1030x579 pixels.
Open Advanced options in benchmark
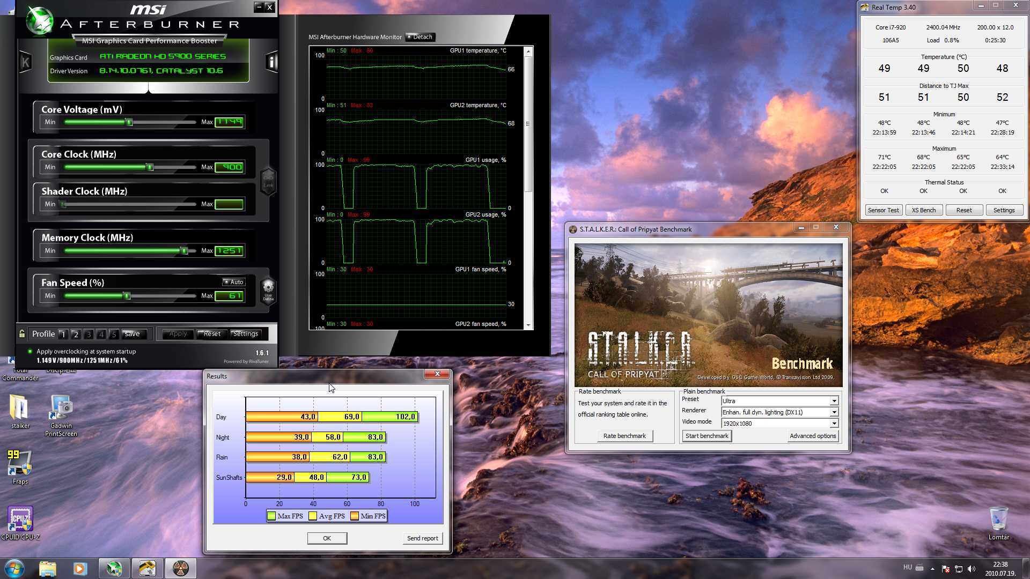tap(813, 436)
